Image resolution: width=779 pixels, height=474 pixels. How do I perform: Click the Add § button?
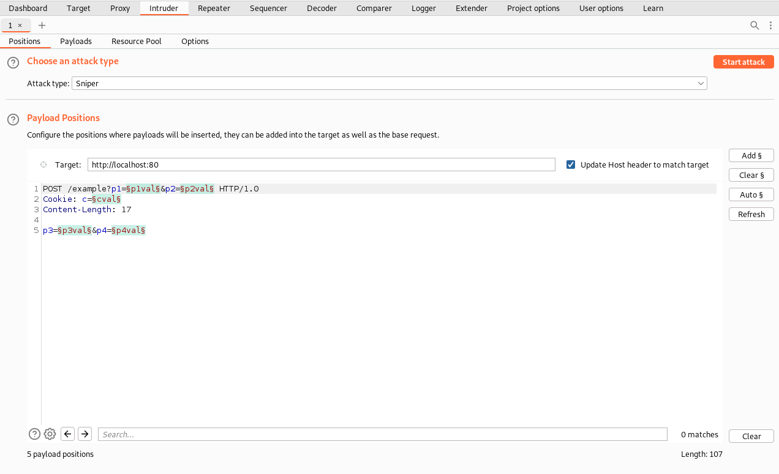pos(751,155)
